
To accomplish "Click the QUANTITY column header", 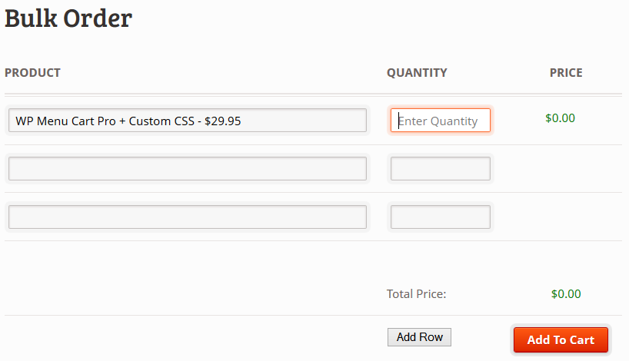I will click(x=417, y=73).
